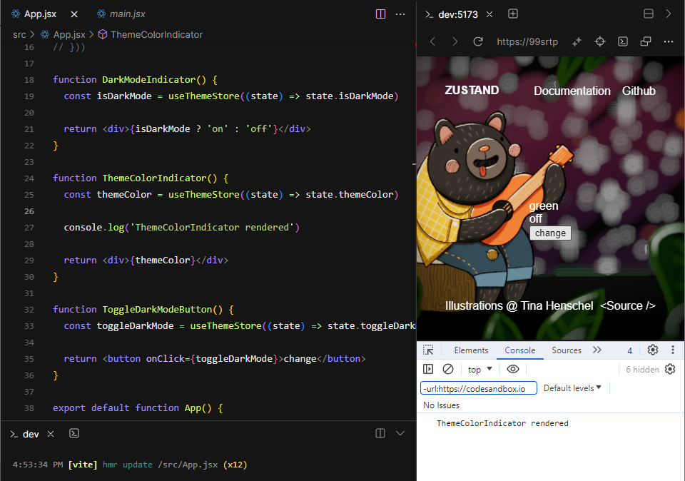This screenshot has height=481, width=685.
Task: Toggle the live expression eye icon
Action: 513,369
